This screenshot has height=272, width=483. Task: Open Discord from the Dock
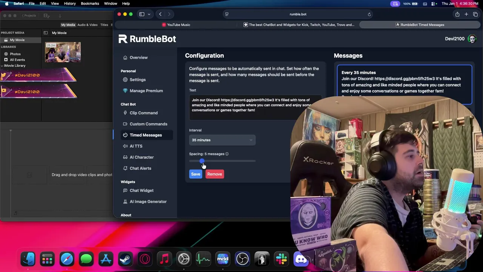pos(301,259)
